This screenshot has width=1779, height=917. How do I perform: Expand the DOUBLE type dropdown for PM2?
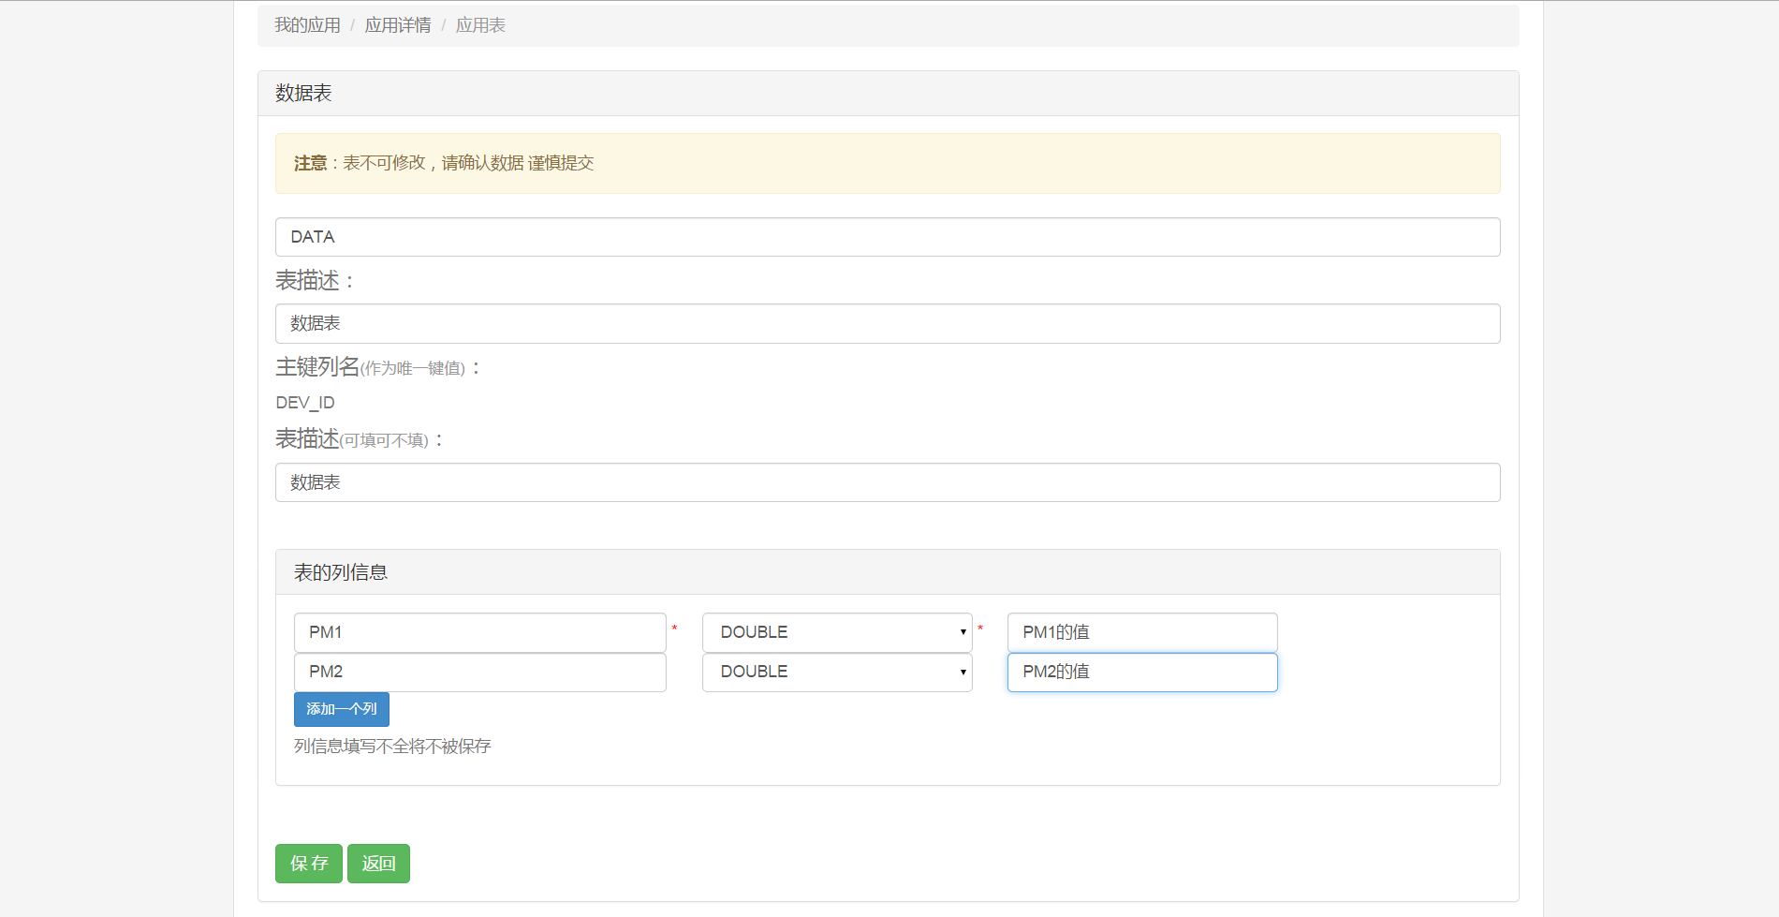click(837, 673)
